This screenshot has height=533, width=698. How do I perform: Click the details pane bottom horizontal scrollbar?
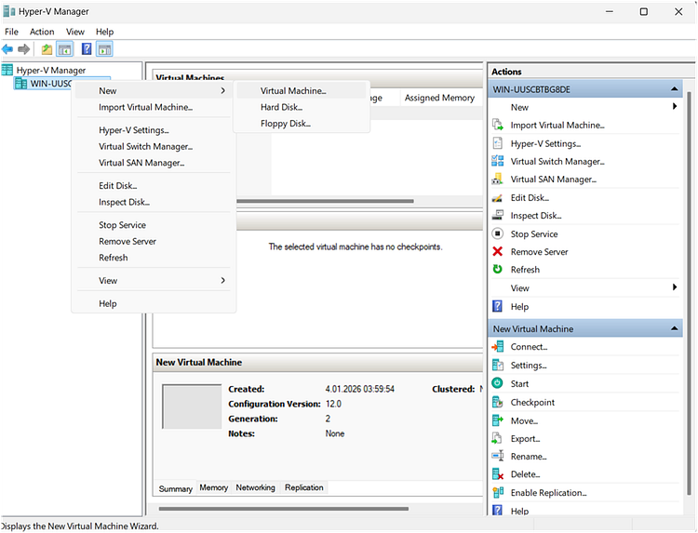click(284, 509)
